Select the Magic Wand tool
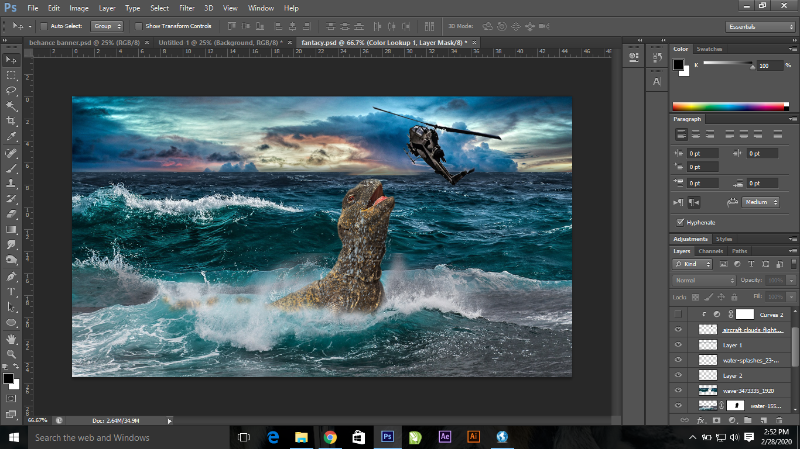Image resolution: width=800 pixels, height=449 pixels. 11,106
